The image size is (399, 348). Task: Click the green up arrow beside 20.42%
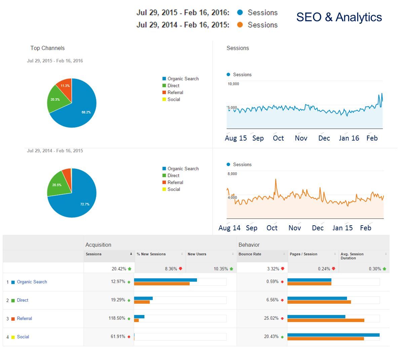130,269
